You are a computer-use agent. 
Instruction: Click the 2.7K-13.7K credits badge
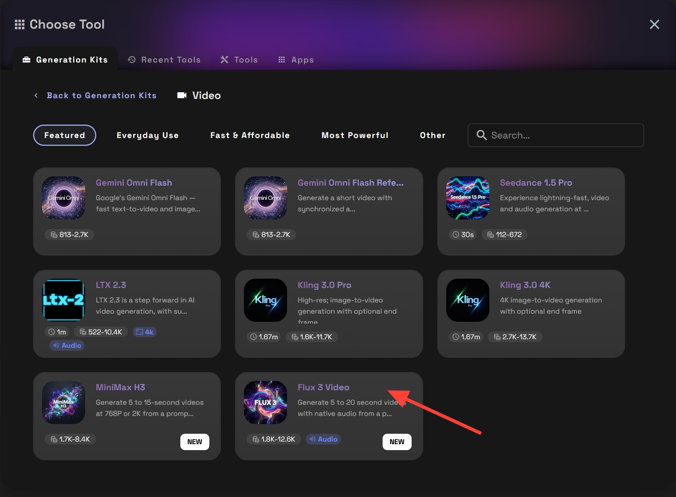pos(515,337)
